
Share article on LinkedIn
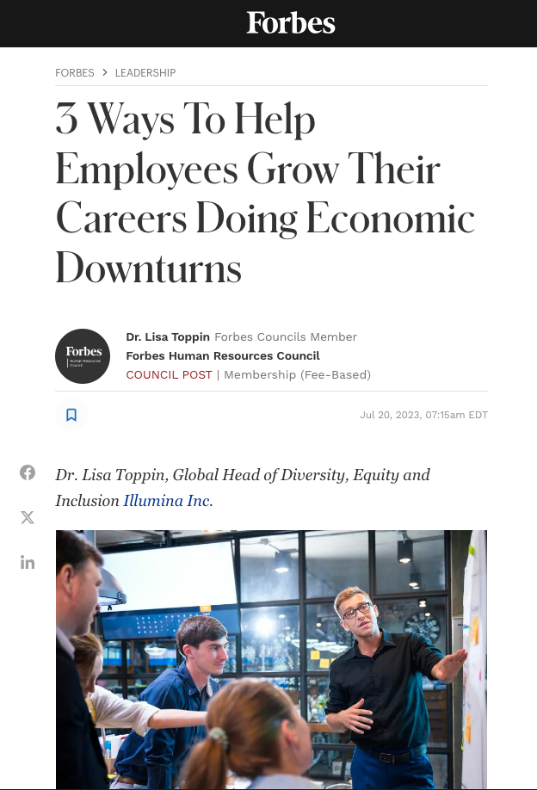(28, 562)
